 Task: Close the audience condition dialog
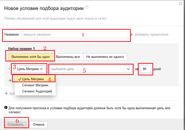[180, 4]
